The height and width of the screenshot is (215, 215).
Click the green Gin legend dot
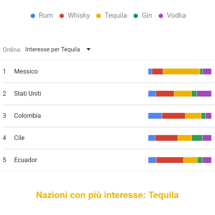point(136,16)
